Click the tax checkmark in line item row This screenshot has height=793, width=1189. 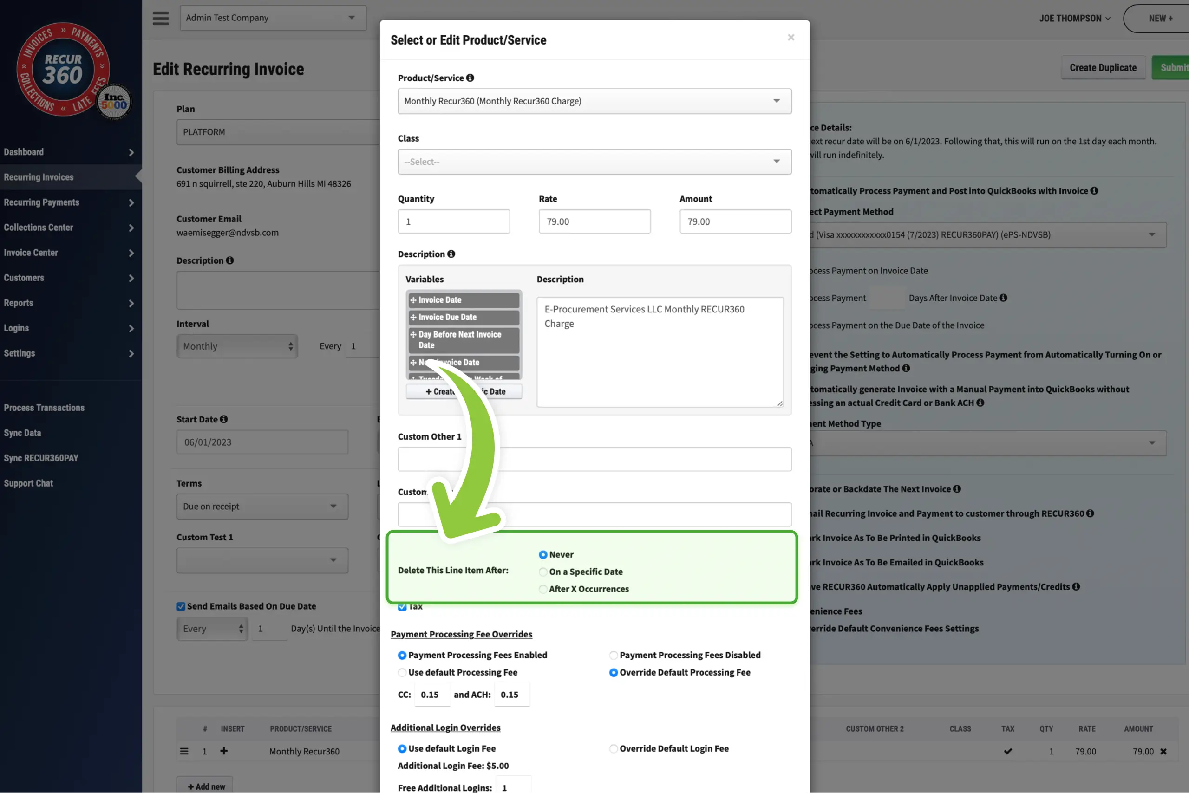coord(1008,752)
